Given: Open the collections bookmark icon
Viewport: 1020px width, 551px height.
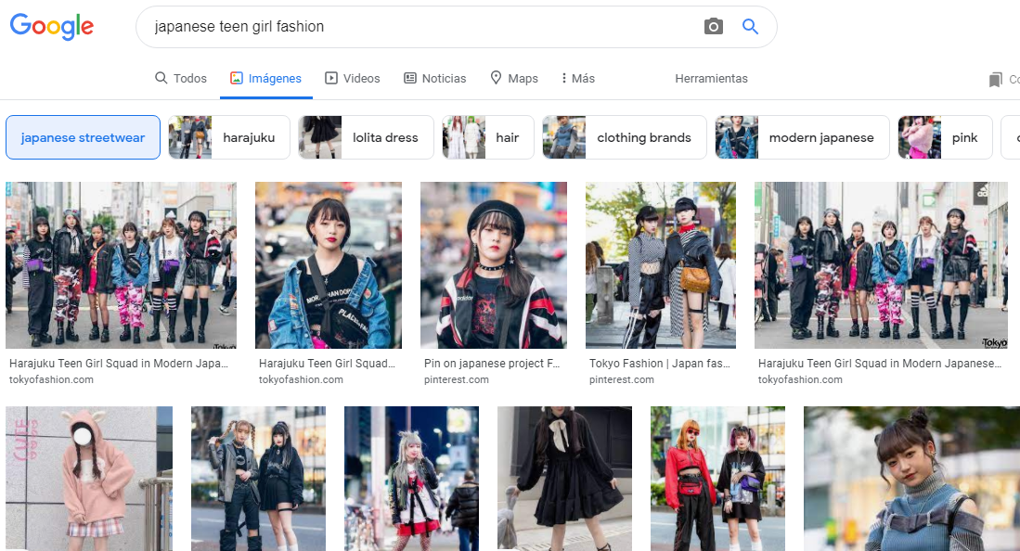Looking at the screenshot, I should tap(995, 80).
